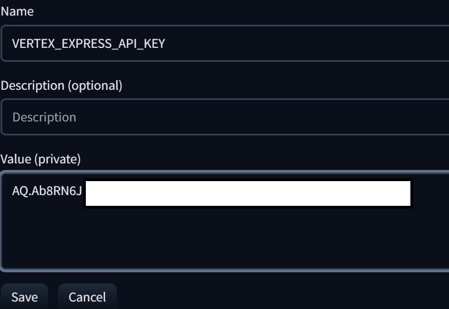Click the Value (private) label
Viewport: 449px width, 309px height.
(40, 159)
